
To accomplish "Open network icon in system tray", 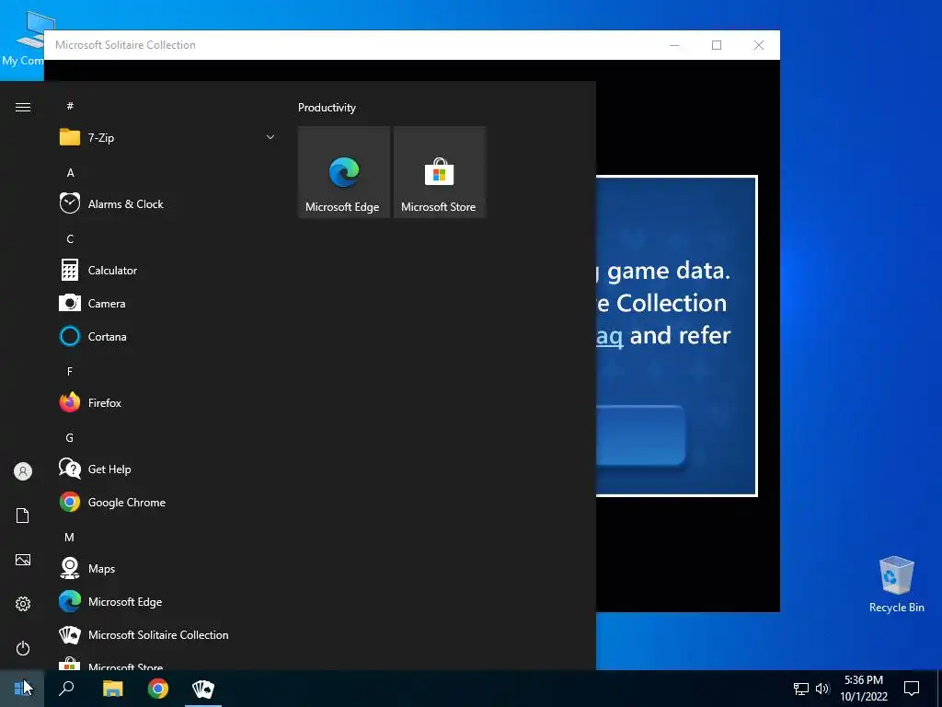I will pyautogui.click(x=801, y=689).
